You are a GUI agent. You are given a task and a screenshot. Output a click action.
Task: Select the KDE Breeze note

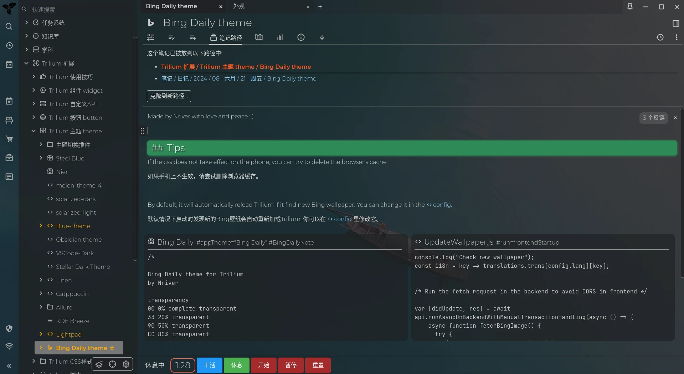coord(73,321)
